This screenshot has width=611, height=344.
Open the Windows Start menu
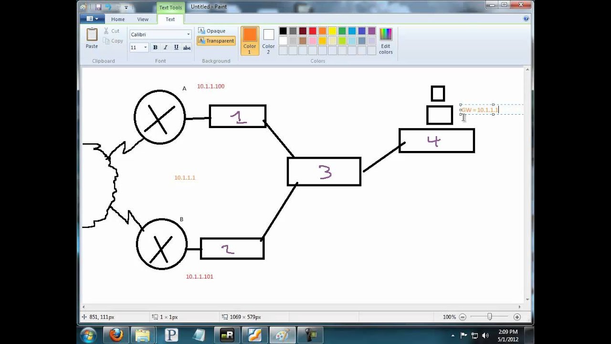(88, 335)
